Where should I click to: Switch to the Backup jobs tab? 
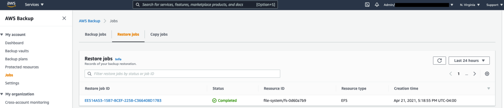[95, 34]
